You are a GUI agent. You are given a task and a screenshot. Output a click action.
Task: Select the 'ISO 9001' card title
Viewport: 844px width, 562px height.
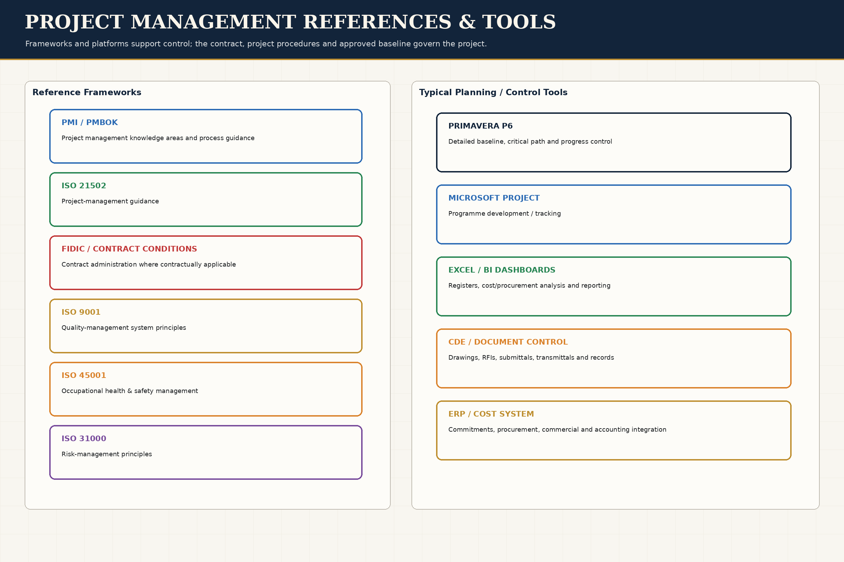click(81, 312)
